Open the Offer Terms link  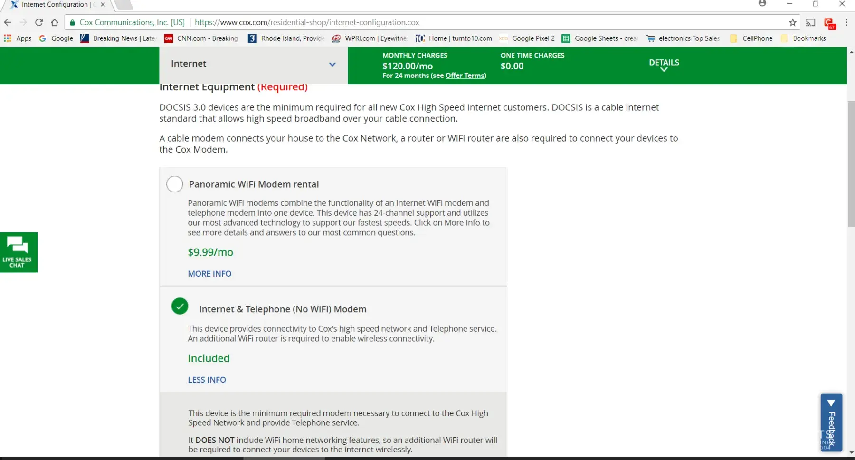coord(465,76)
